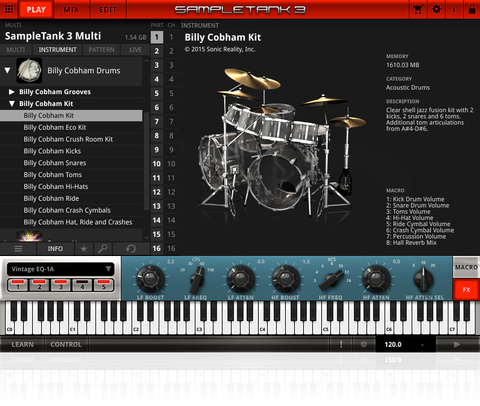Enable effect slot 4
This screenshot has height=406, width=480.
coord(82,285)
